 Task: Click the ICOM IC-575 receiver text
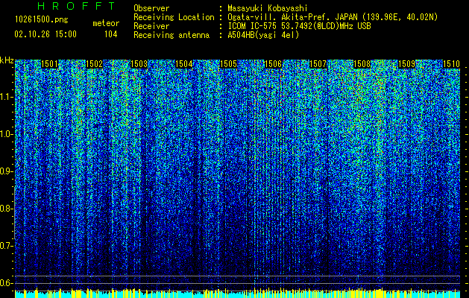pos(299,26)
